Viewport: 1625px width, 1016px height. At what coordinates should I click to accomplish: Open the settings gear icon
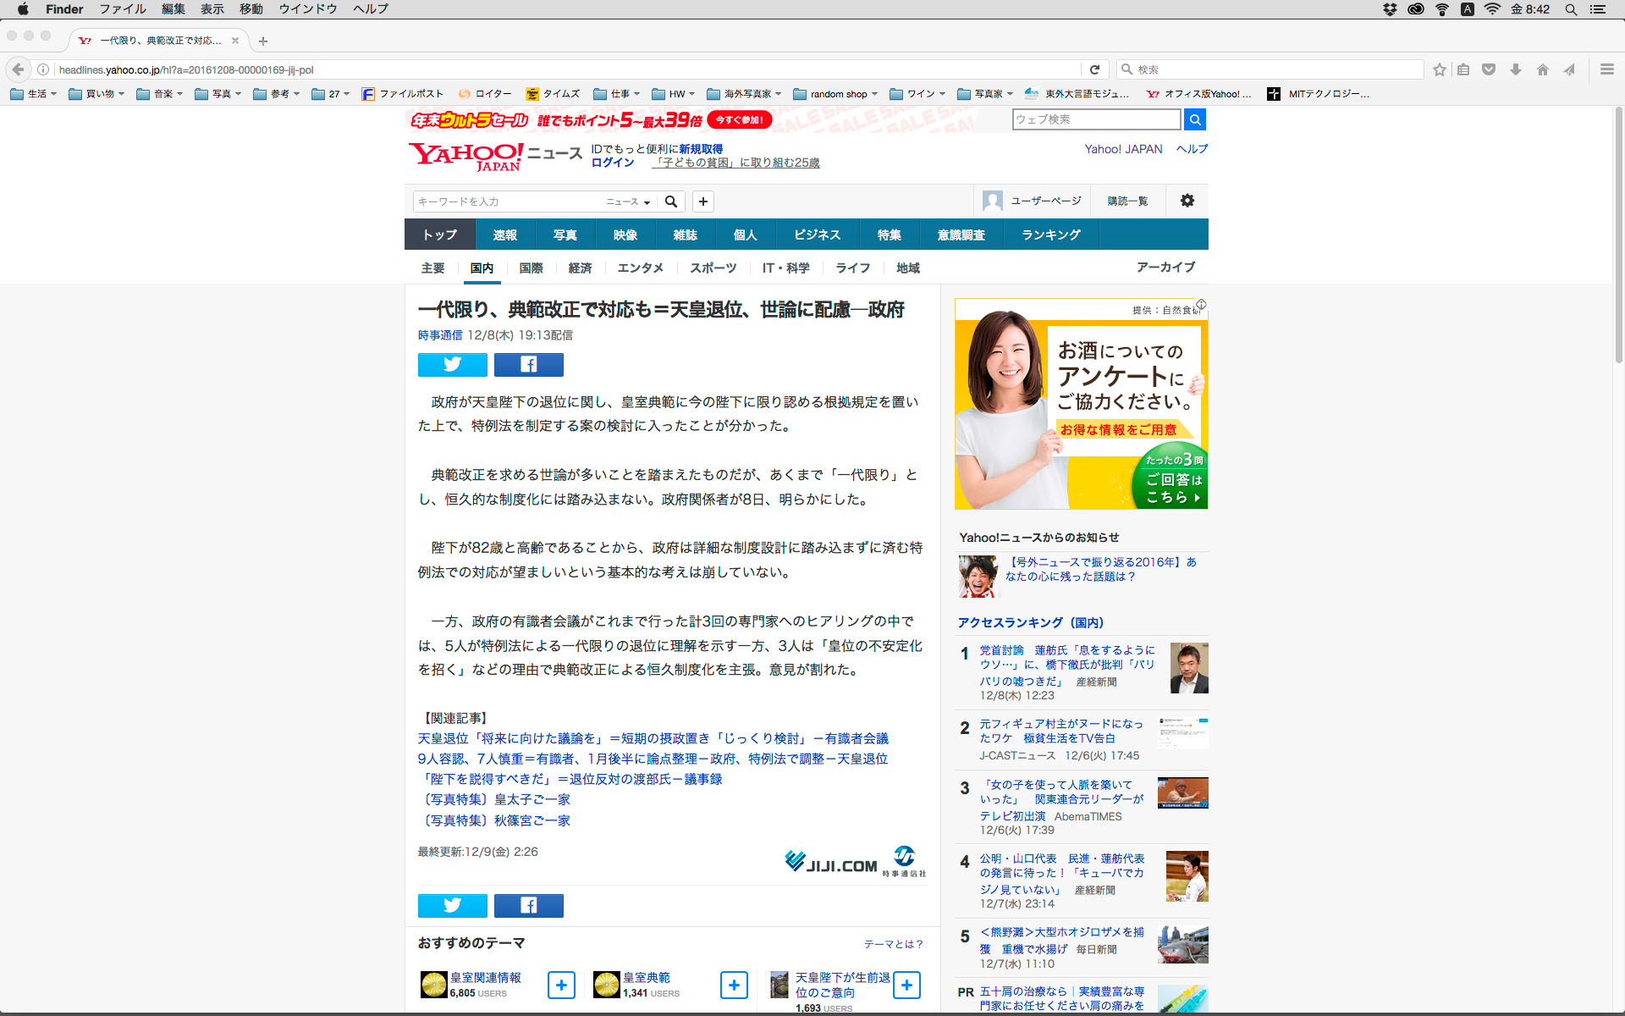1187,201
